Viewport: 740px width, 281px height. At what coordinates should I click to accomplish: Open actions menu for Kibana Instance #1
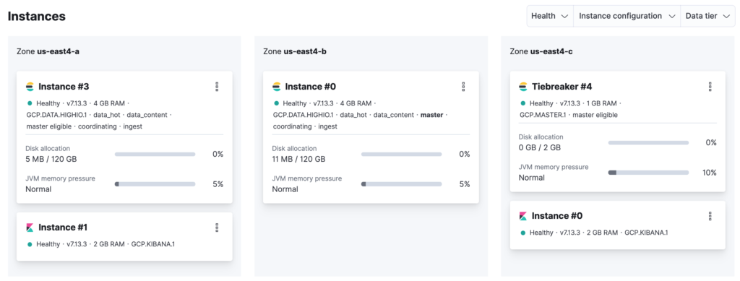tap(217, 228)
